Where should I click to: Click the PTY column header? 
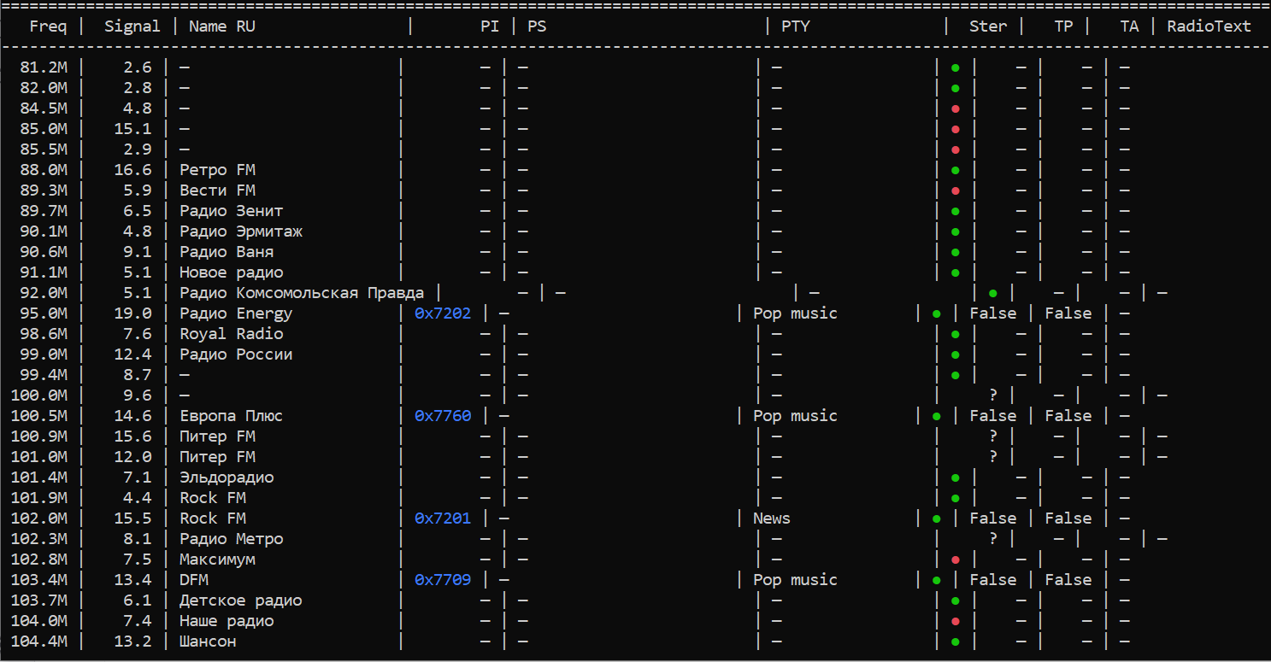pyautogui.click(x=795, y=26)
